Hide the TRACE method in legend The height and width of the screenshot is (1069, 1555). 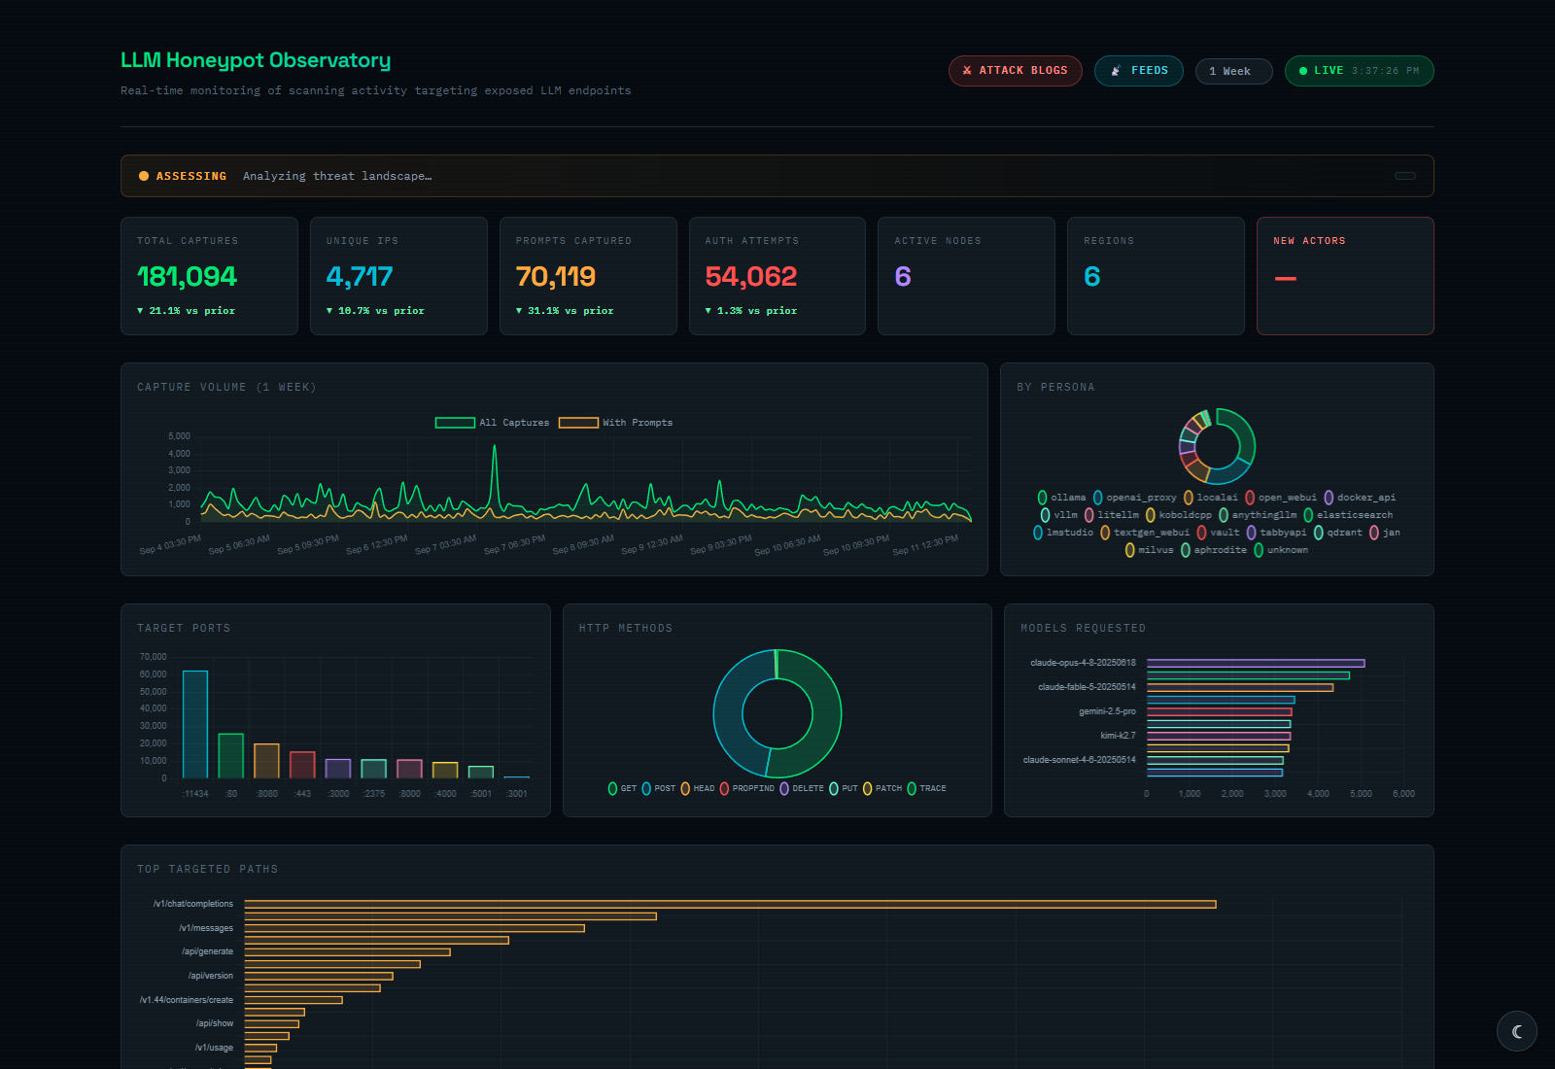(x=926, y=788)
